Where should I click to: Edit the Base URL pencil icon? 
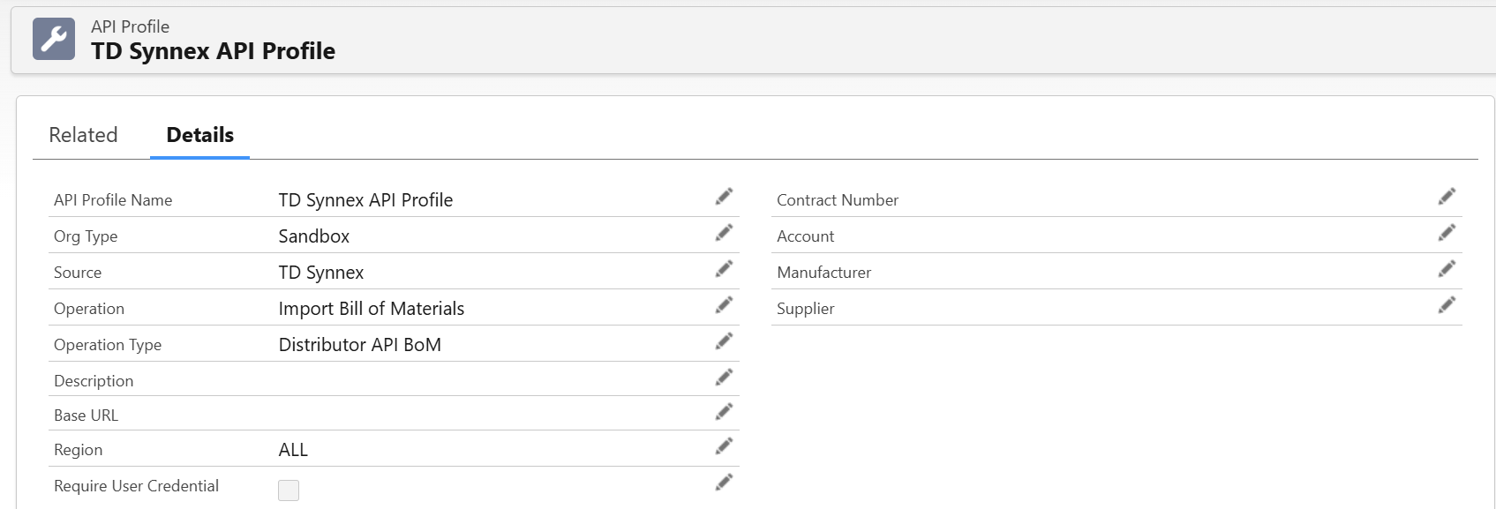pos(724,411)
